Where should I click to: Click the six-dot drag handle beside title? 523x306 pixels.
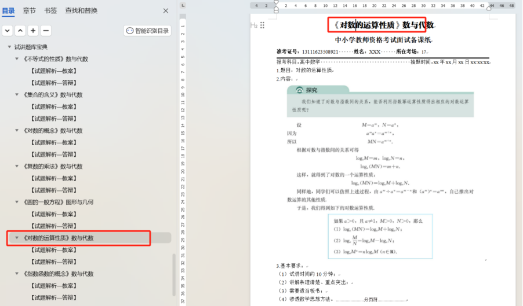pyautogui.click(x=262, y=25)
